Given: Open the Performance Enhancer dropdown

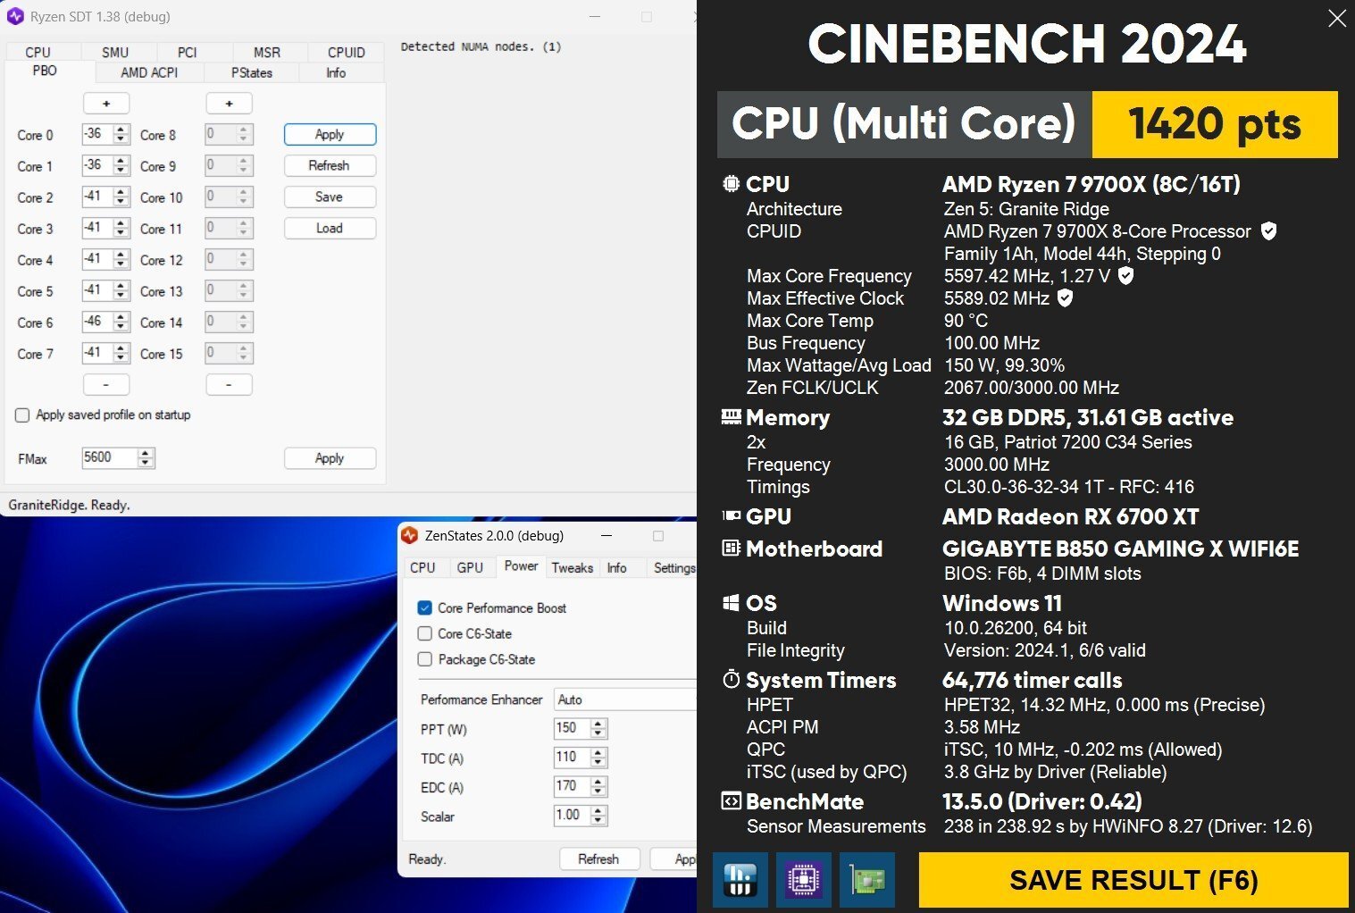Looking at the screenshot, I should click(x=624, y=699).
